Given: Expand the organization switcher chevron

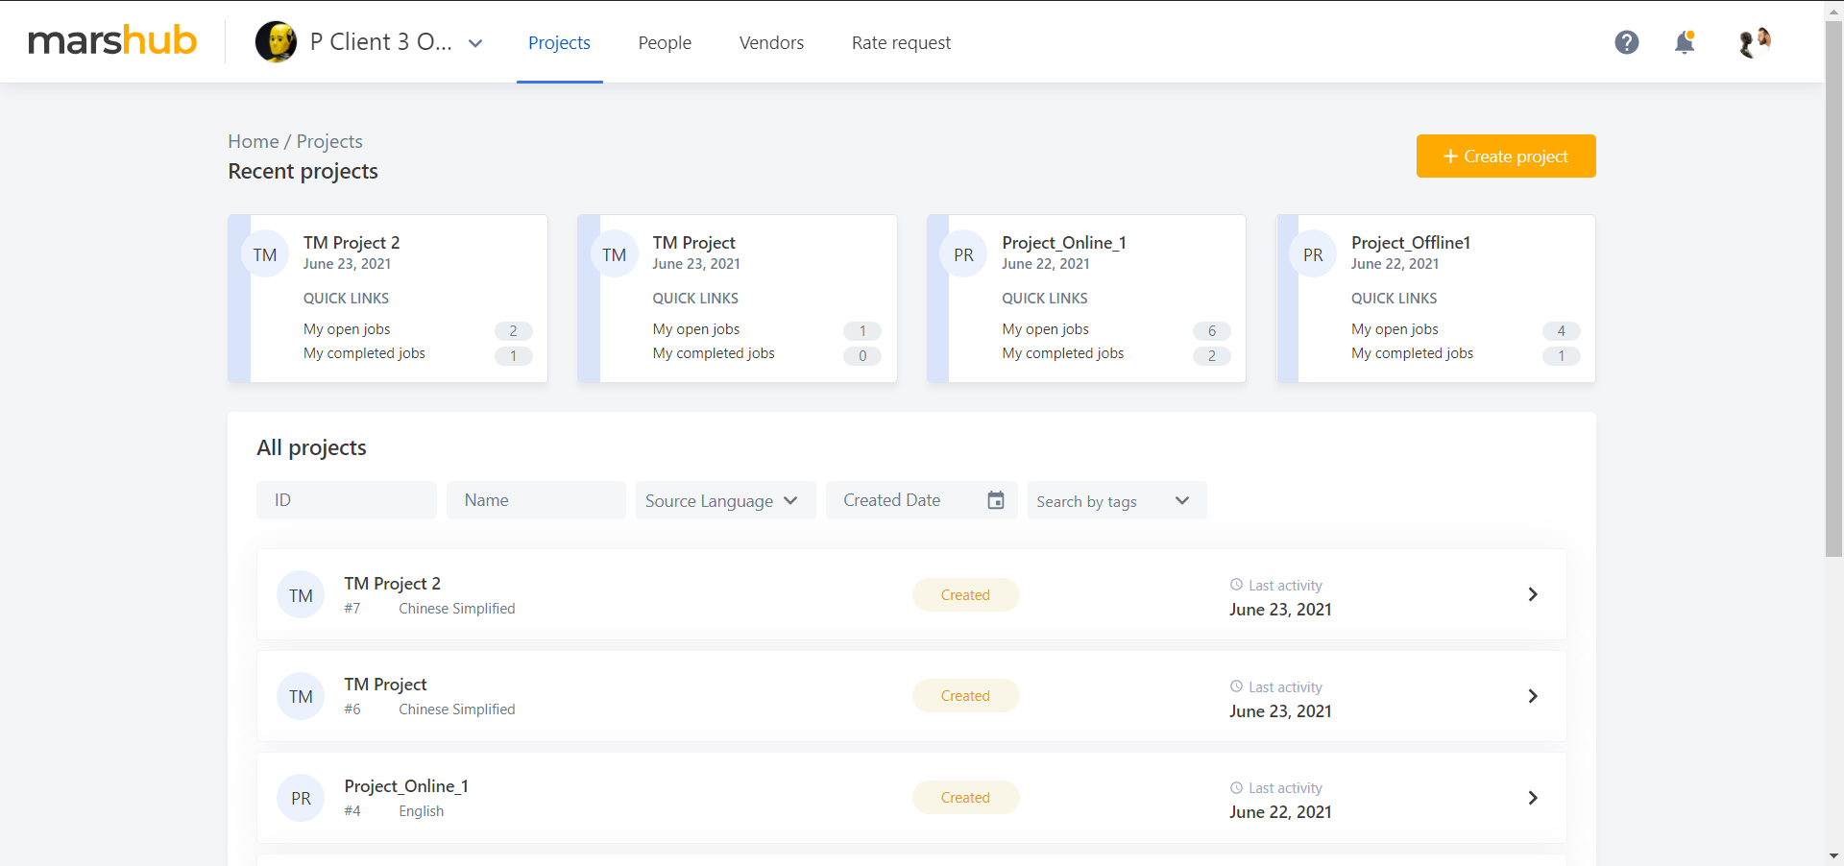Looking at the screenshot, I should (475, 43).
